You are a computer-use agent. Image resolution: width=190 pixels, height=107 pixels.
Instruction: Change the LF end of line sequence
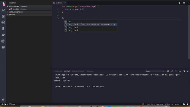pyautogui.click(x=172, y=104)
